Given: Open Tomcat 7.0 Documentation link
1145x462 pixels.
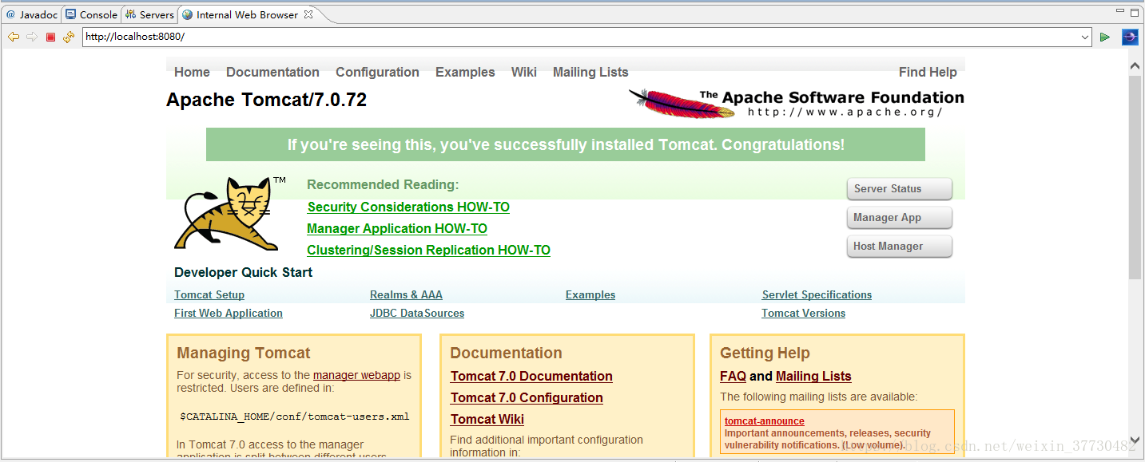Looking at the screenshot, I should [x=531, y=376].
